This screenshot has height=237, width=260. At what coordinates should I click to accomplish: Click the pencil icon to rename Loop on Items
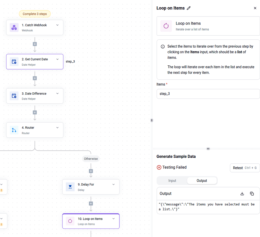(189, 8)
